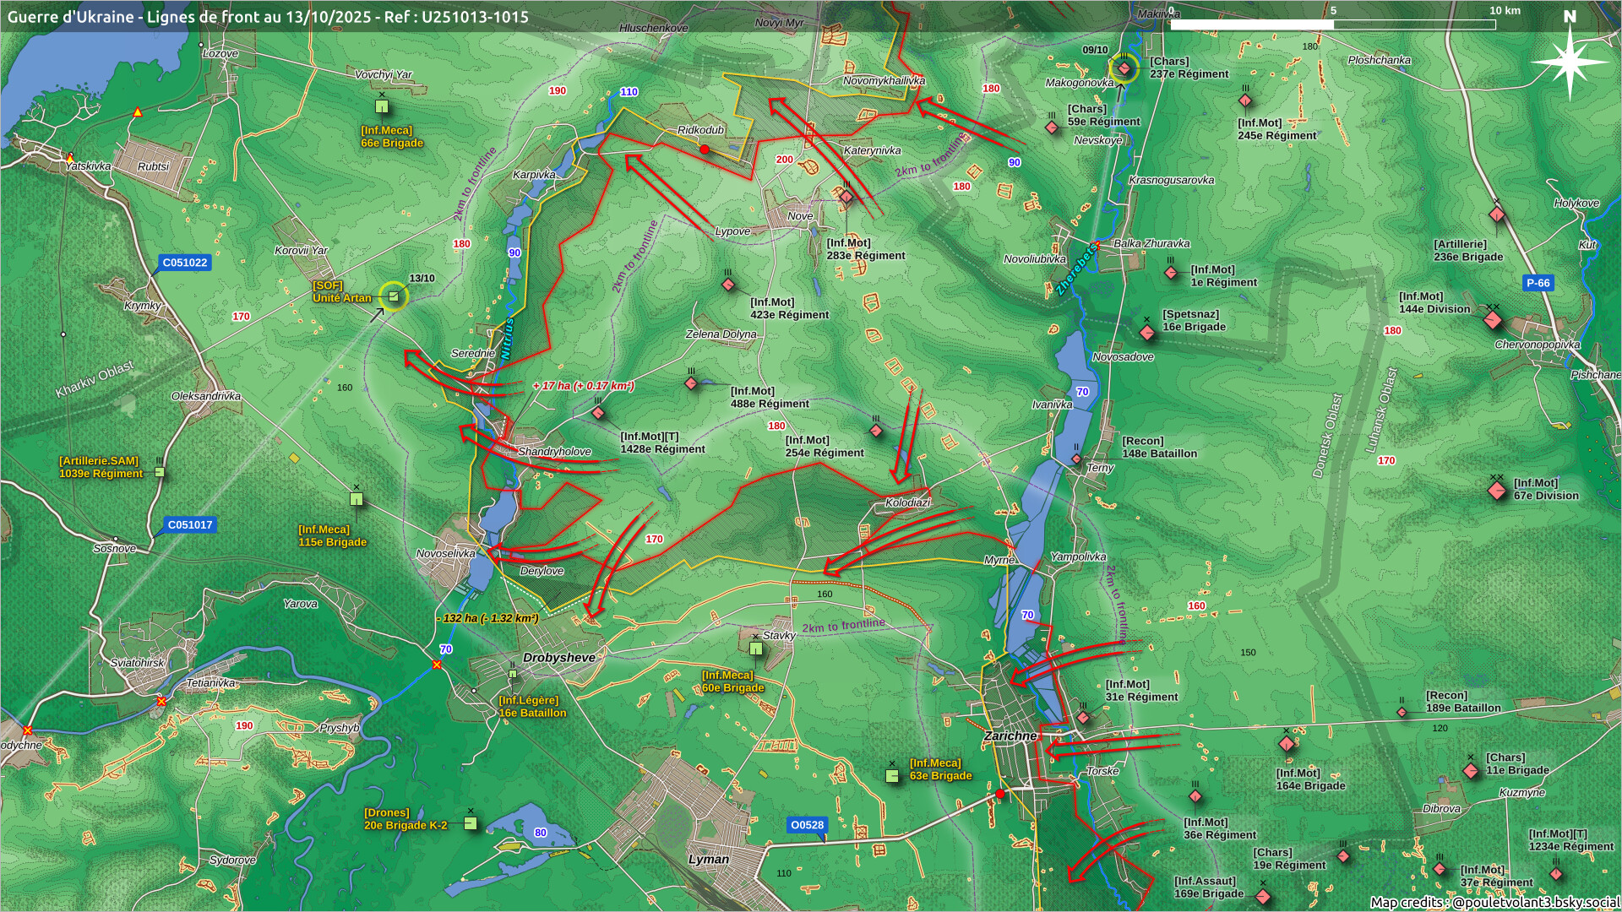Click the 66e Brigade green unit marker

(382, 106)
